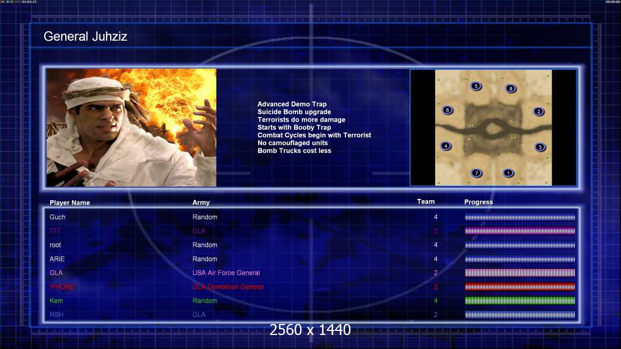Image resolution: width=621 pixels, height=349 pixels.
Task: Select player name 777
Action: coord(55,231)
